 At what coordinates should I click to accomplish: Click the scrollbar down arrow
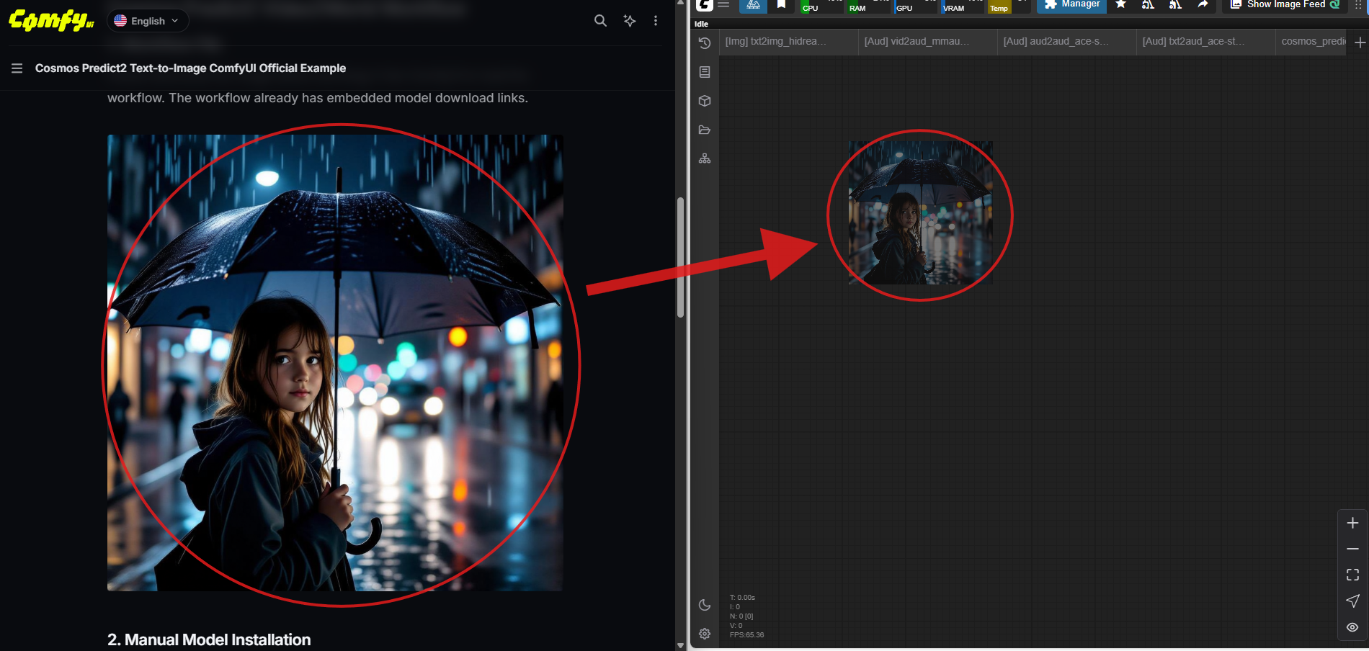point(680,646)
